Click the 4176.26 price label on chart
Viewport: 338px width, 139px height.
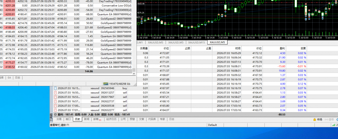[140, 13]
